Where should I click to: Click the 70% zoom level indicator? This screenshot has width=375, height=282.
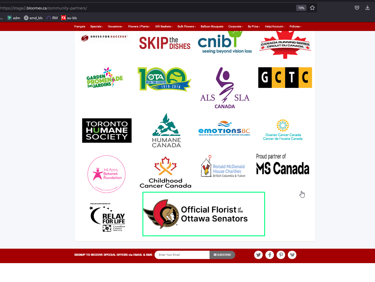click(301, 8)
